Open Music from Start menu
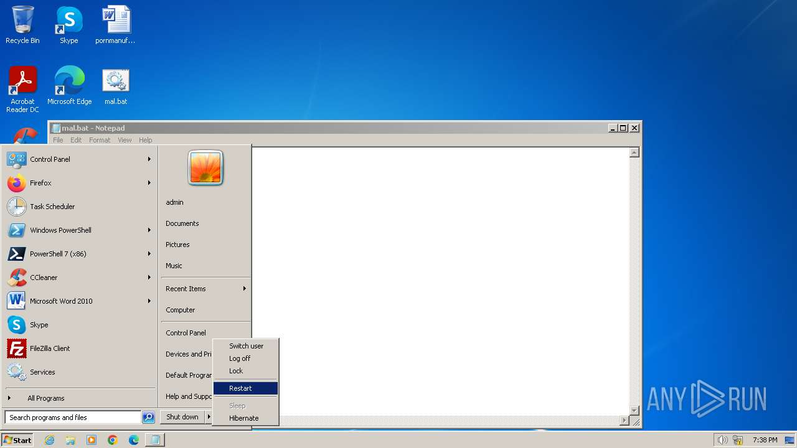Image resolution: width=797 pixels, height=448 pixels. [174, 266]
